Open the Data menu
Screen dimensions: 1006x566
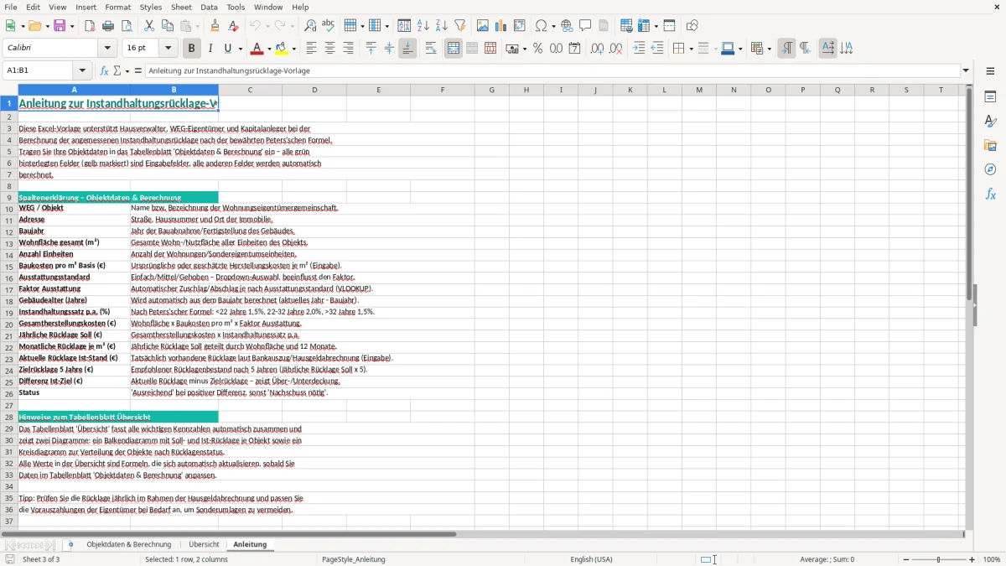click(209, 7)
